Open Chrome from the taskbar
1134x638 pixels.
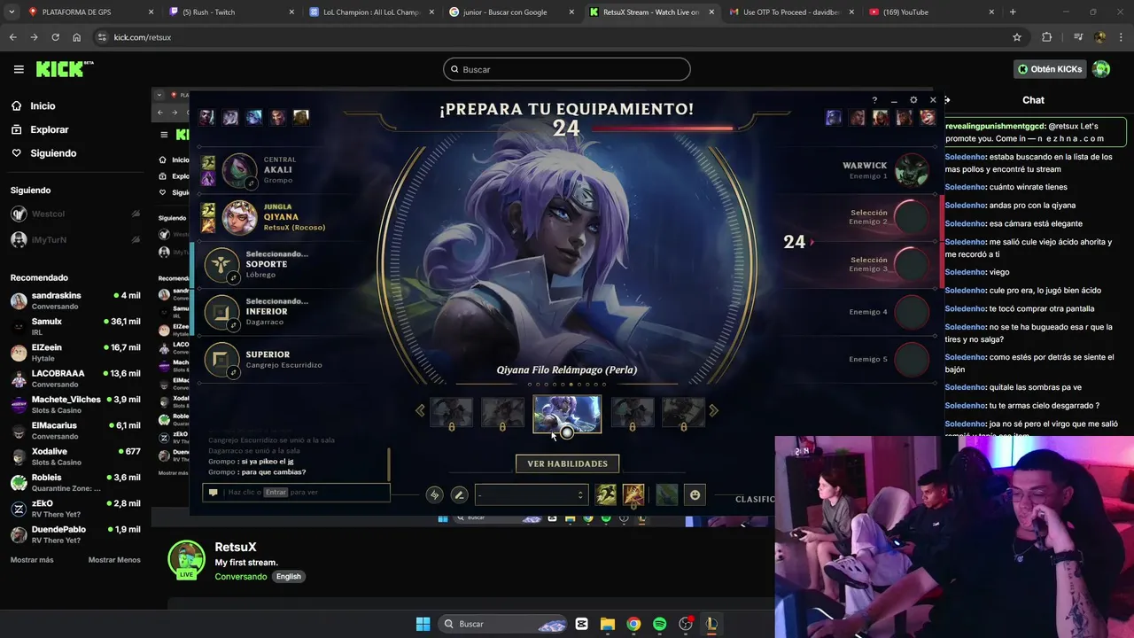[x=633, y=624]
